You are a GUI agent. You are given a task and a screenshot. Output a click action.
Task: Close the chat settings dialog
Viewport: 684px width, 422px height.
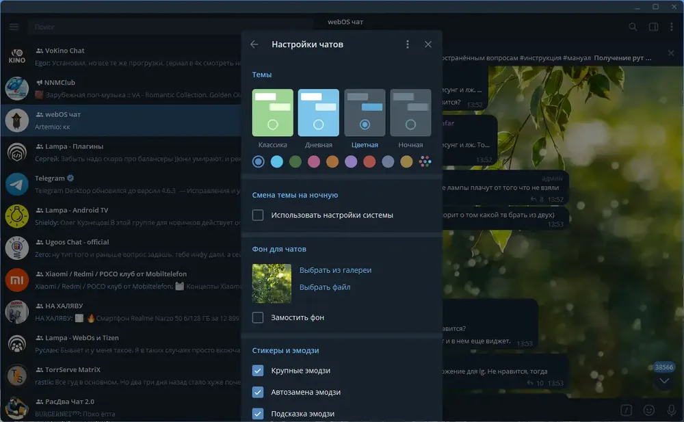point(428,44)
